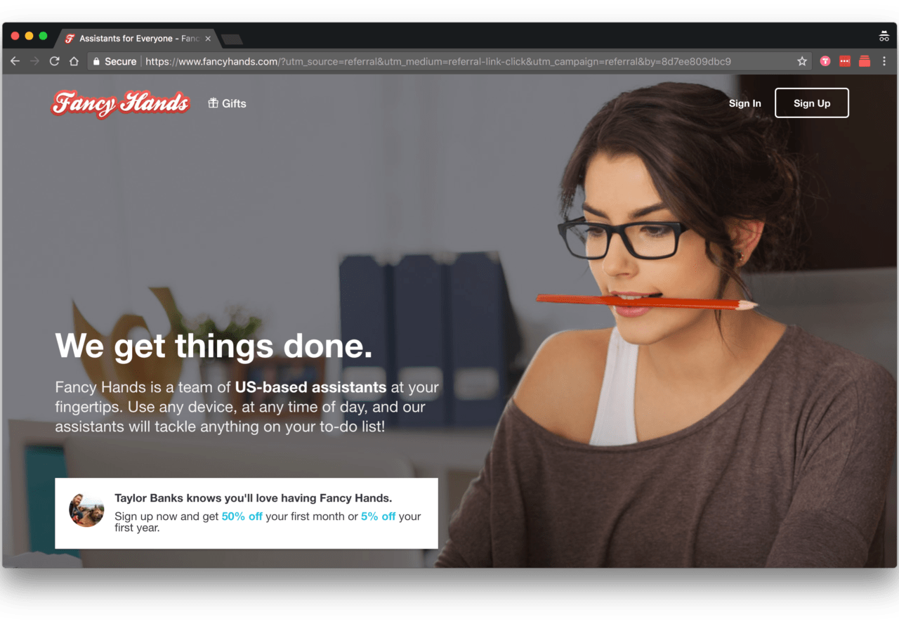This screenshot has height=624, width=899.
Task: Close the Assistants for Everyone tab
Action: tap(208, 39)
